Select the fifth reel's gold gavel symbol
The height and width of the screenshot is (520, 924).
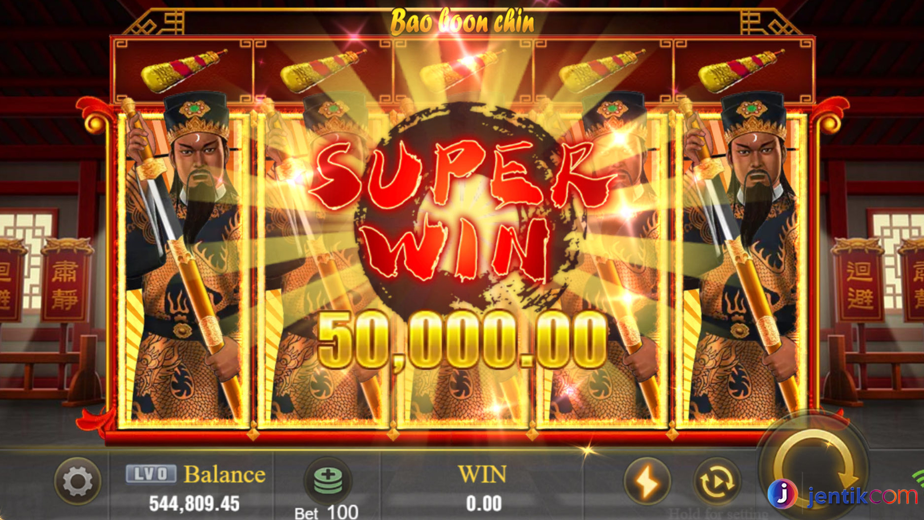pos(742,71)
